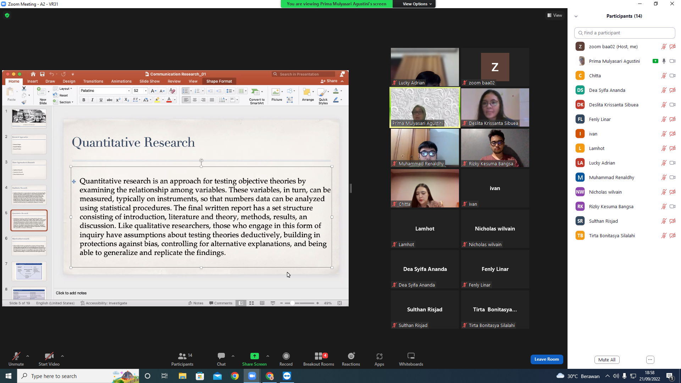Image resolution: width=681 pixels, height=383 pixels.
Task: Collapse the Participants panel chevron
Action: pyautogui.click(x=576, y=16)
